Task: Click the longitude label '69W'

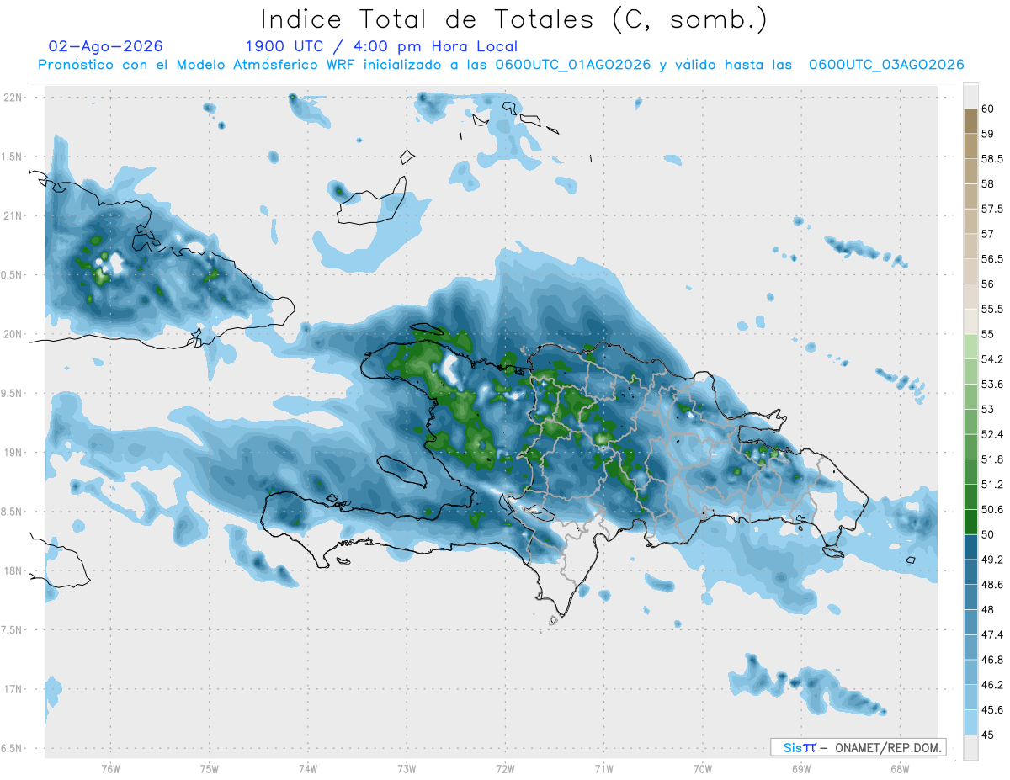Action: 800,768
